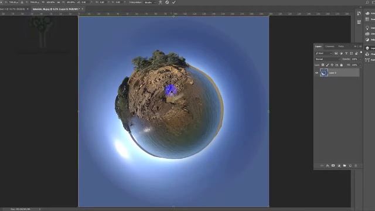
Task: Close the first document tab
Action: click(28, 9)
